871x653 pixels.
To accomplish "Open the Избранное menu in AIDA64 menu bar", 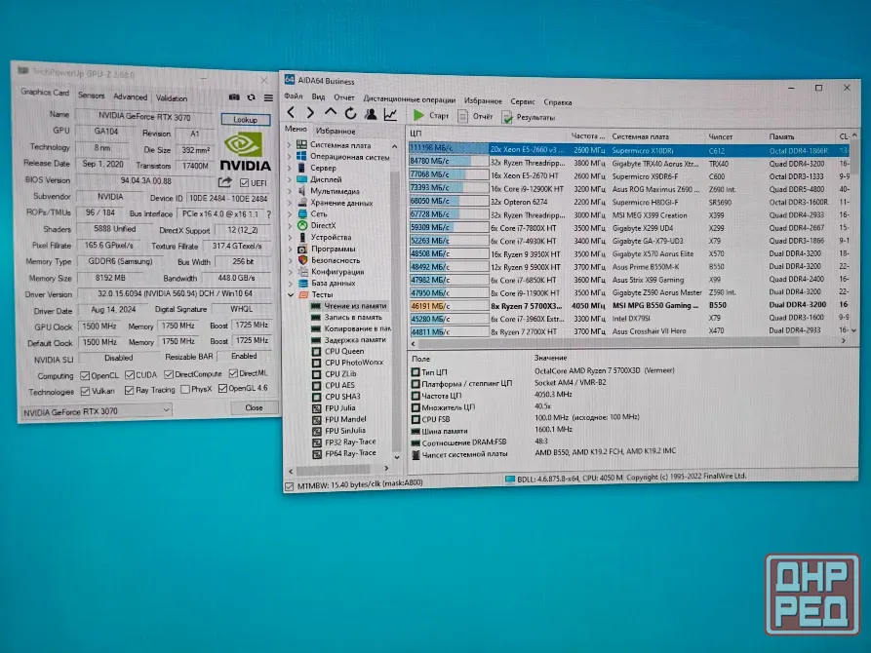I will [483, 100].
